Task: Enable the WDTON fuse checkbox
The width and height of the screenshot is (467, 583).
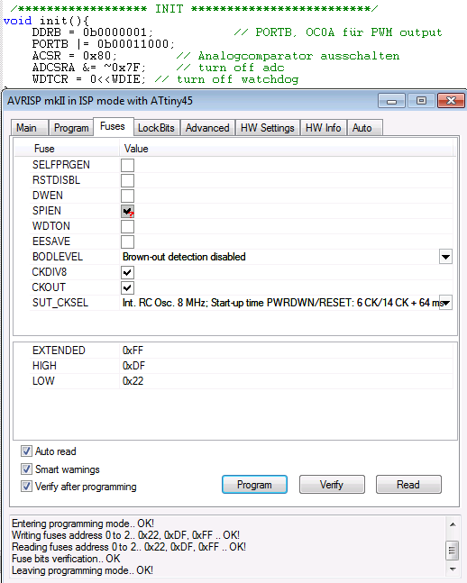Action: pyautogui.click(x=127, y=226)
